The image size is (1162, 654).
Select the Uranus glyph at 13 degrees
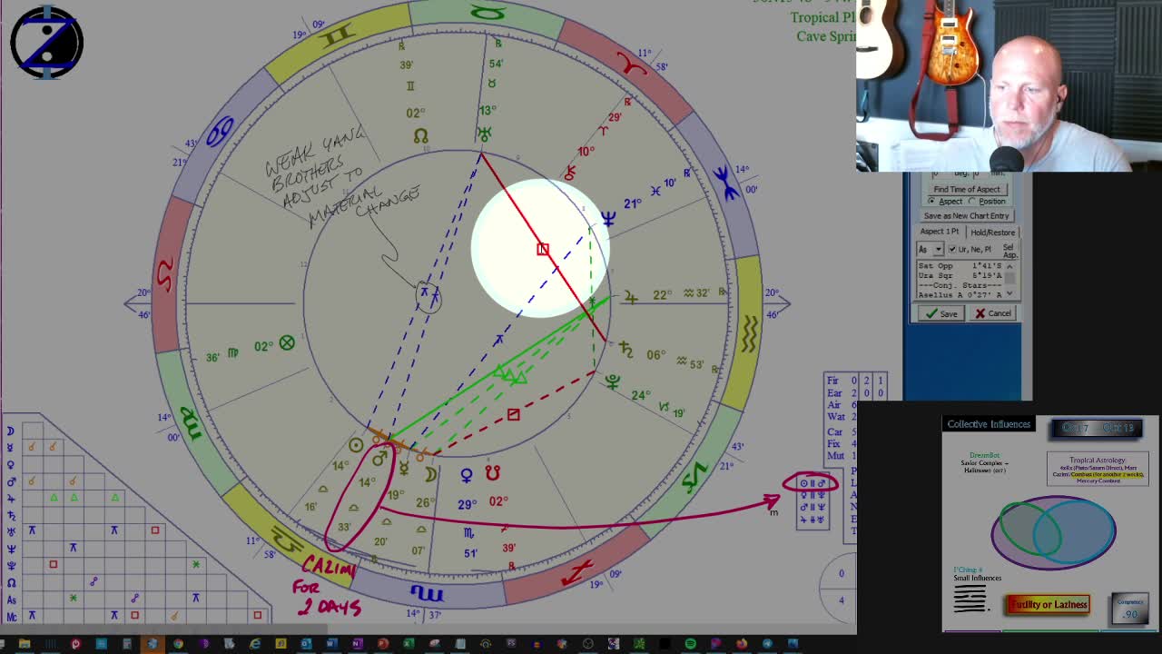tap(486, 134)
